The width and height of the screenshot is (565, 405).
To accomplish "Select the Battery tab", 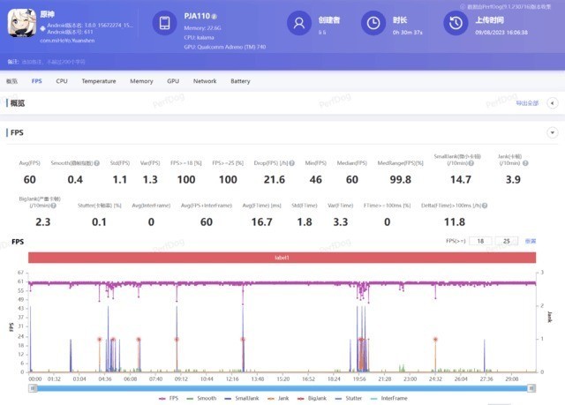I will [240, 81].
